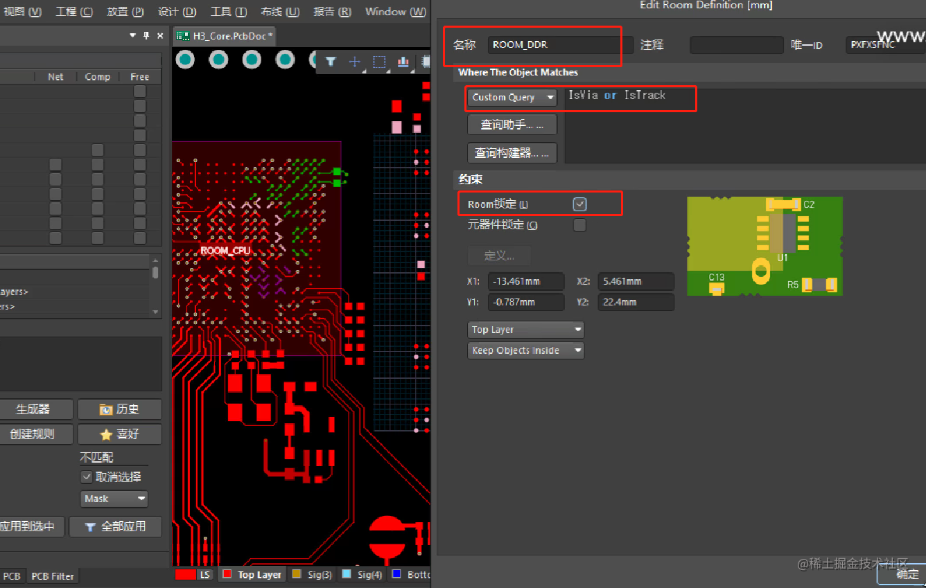Select the filter tool icon on the PCB toolbar
Viewport: 926px width, 588px height.
click(331, 62)
